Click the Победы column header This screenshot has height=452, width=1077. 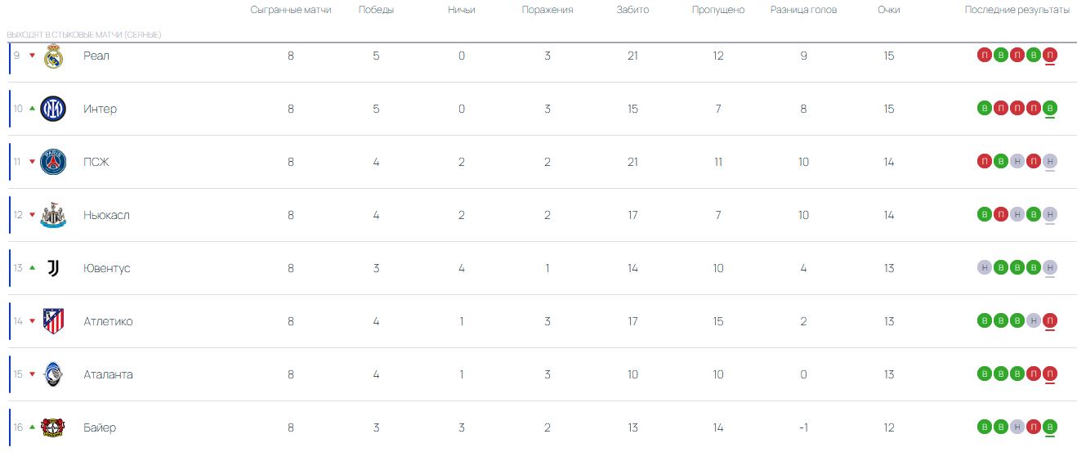376,10
